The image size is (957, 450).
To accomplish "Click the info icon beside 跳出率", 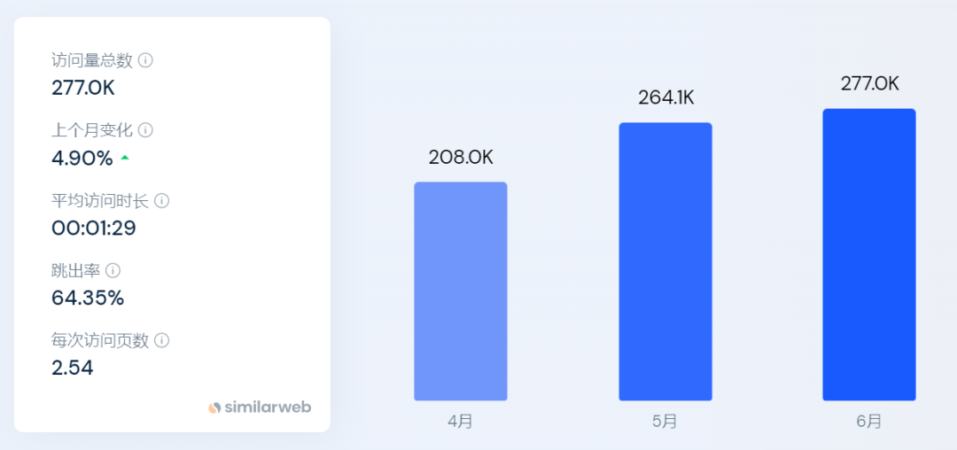I will click(113, 270).
